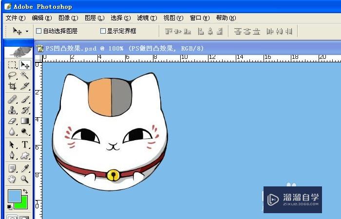Select the Blur tool
341x219 pixels.
(x=12, y=132)
